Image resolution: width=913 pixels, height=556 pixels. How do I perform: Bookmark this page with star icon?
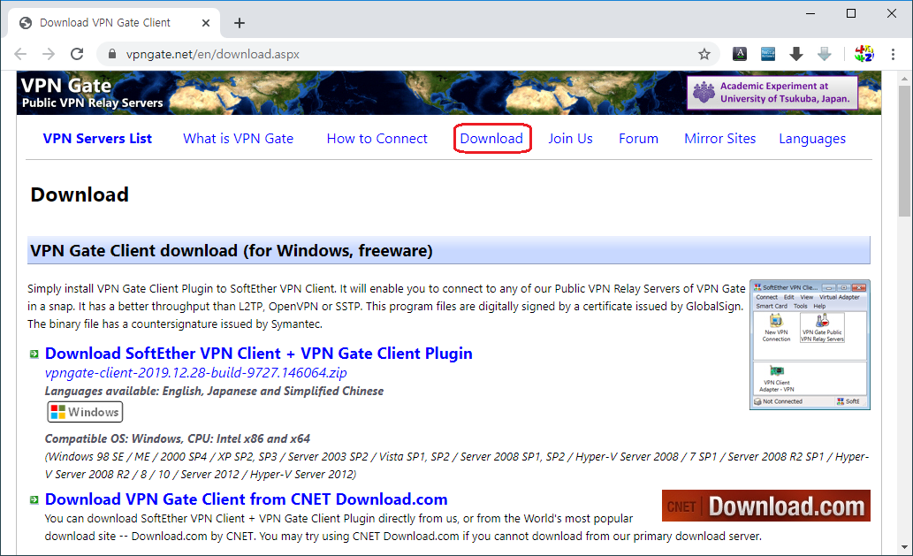704,54
